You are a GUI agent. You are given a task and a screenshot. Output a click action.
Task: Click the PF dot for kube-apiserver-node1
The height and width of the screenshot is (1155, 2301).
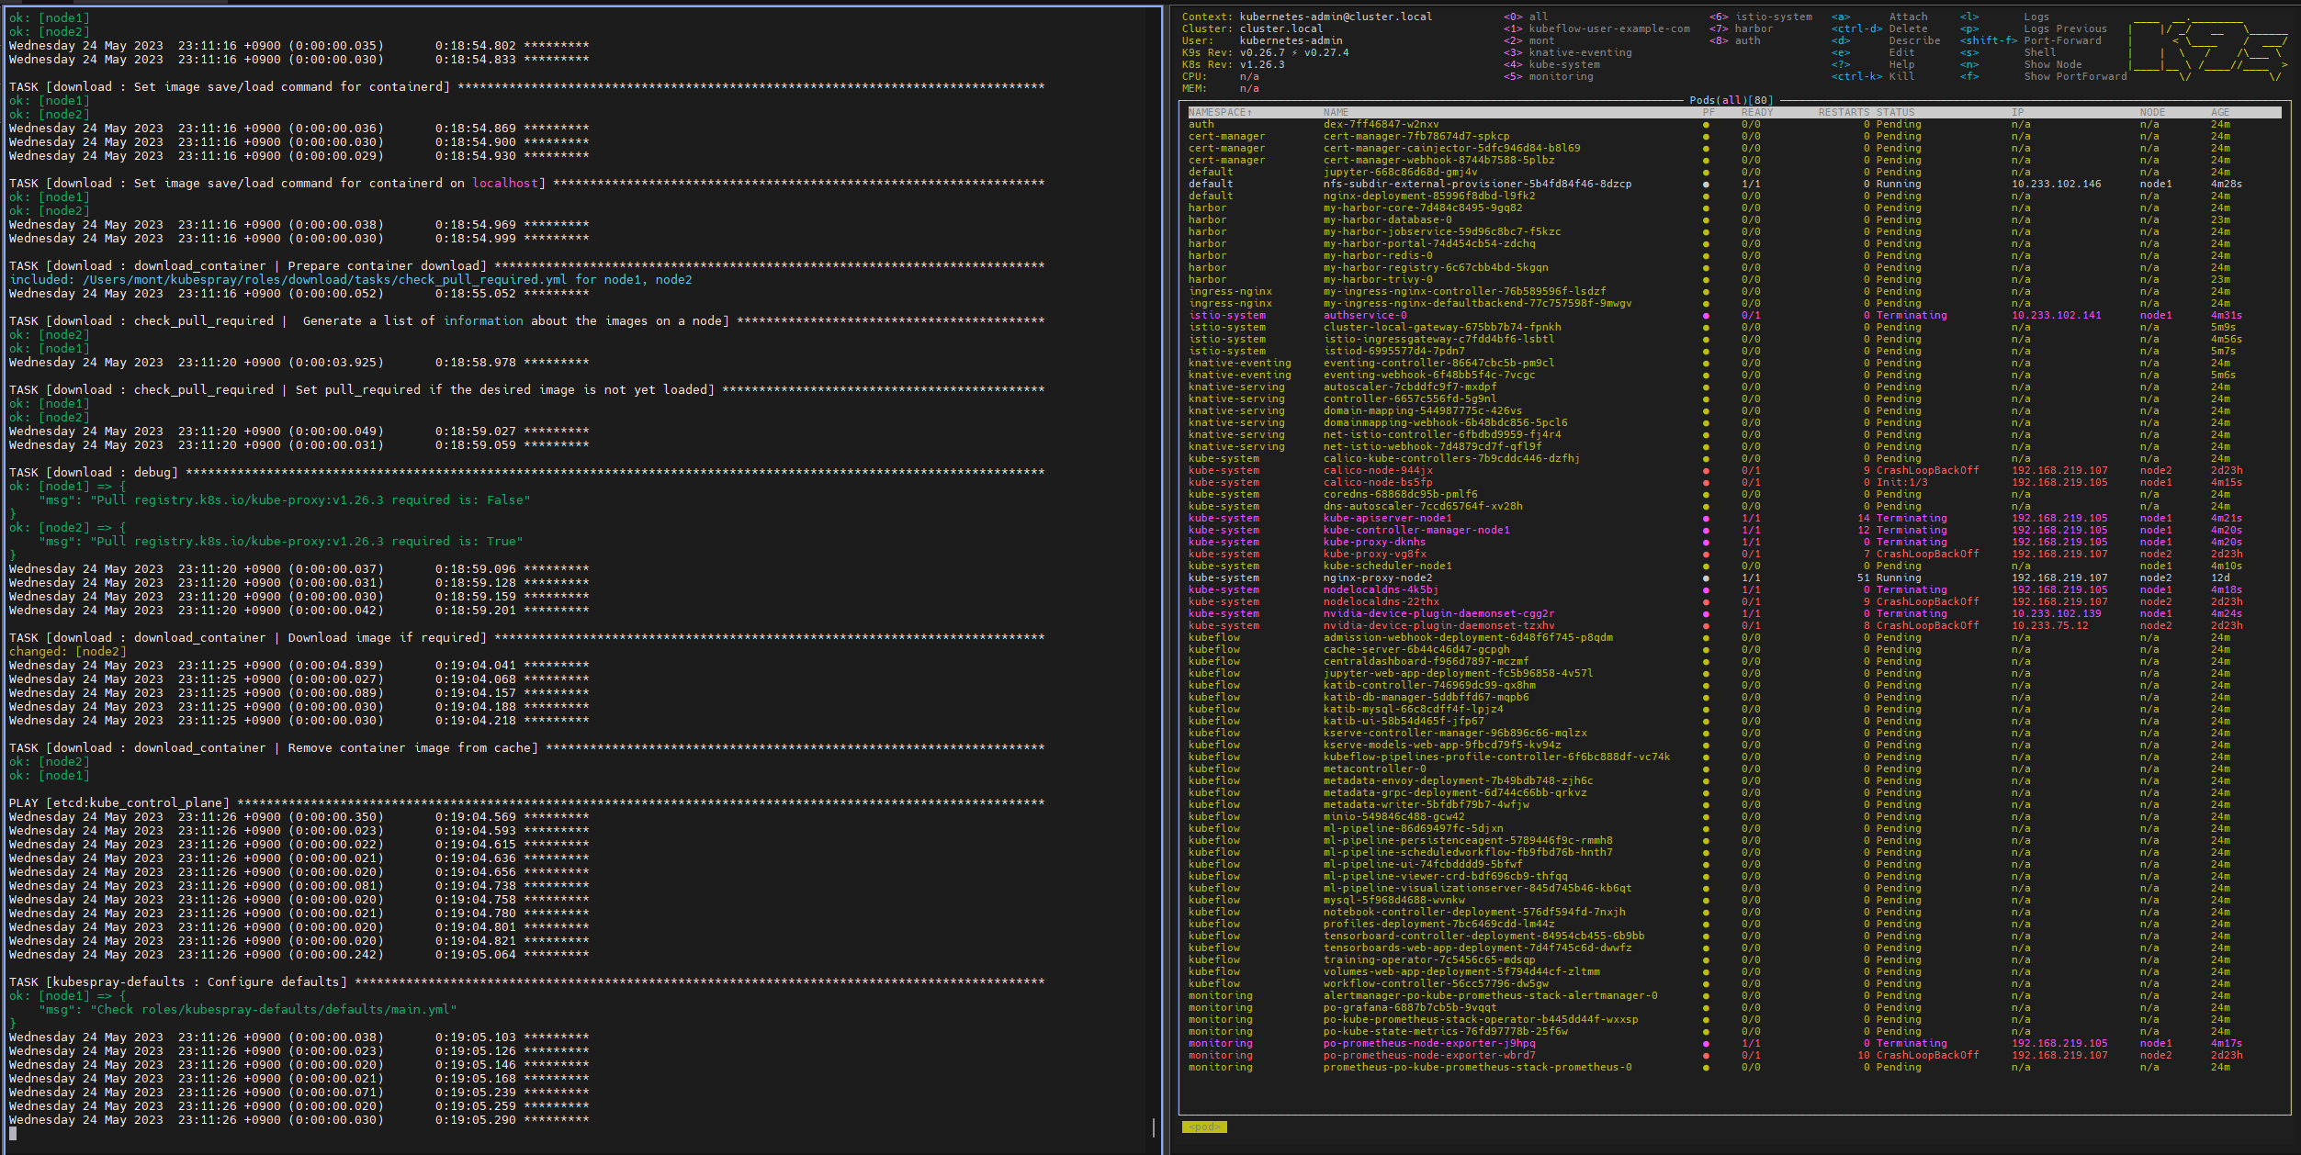pos(1707,519)
